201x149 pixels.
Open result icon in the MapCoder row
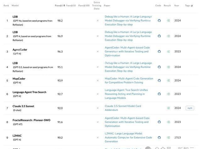[168, 81]
